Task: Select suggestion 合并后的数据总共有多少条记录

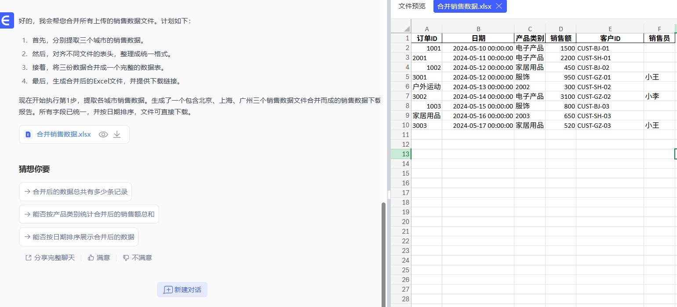Action: point(75,191)
